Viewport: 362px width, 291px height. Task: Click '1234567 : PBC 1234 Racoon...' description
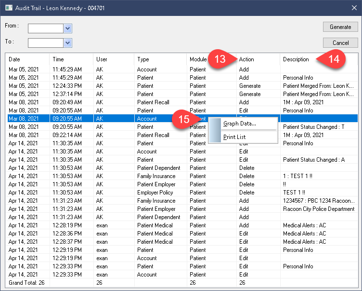tap(319, 201)
